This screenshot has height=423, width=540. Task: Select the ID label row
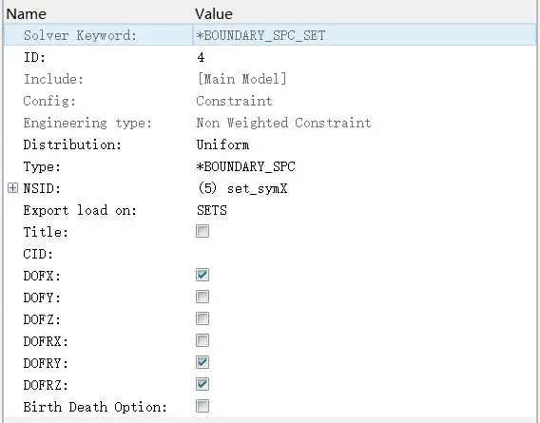(x=34, y=57)
